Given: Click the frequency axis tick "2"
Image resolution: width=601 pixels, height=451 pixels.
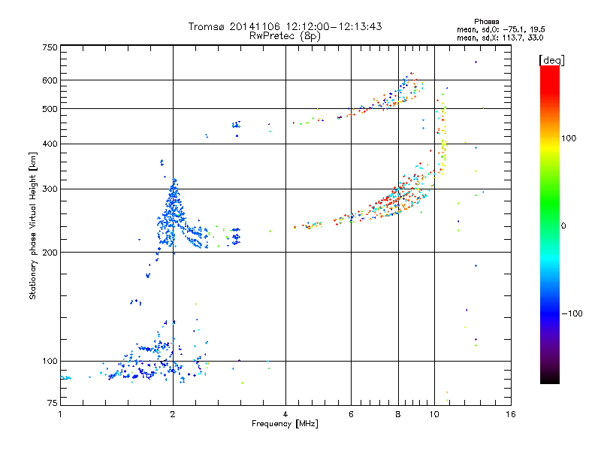Looking at the screenshot, I should 173,414.
